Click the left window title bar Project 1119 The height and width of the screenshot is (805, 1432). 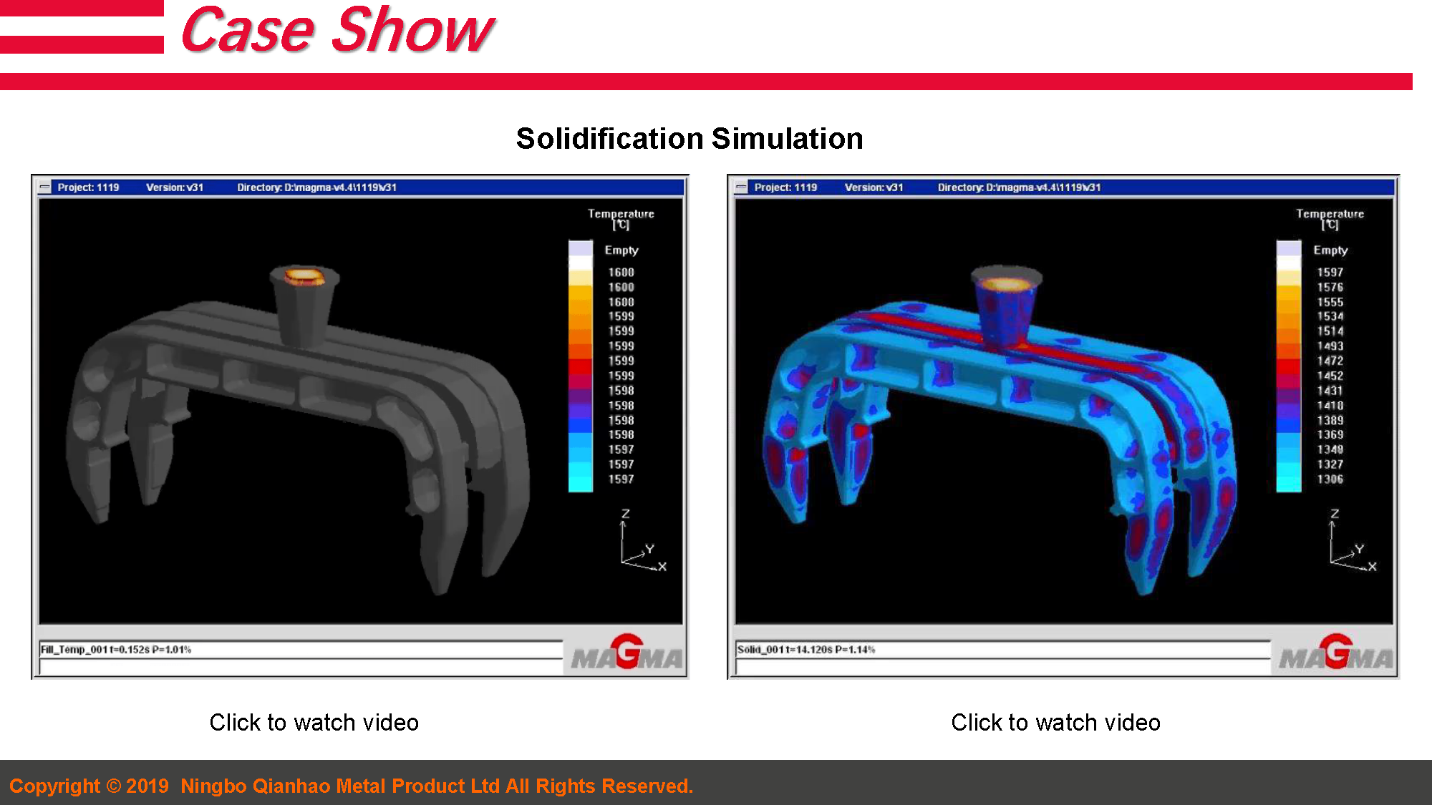88,187
